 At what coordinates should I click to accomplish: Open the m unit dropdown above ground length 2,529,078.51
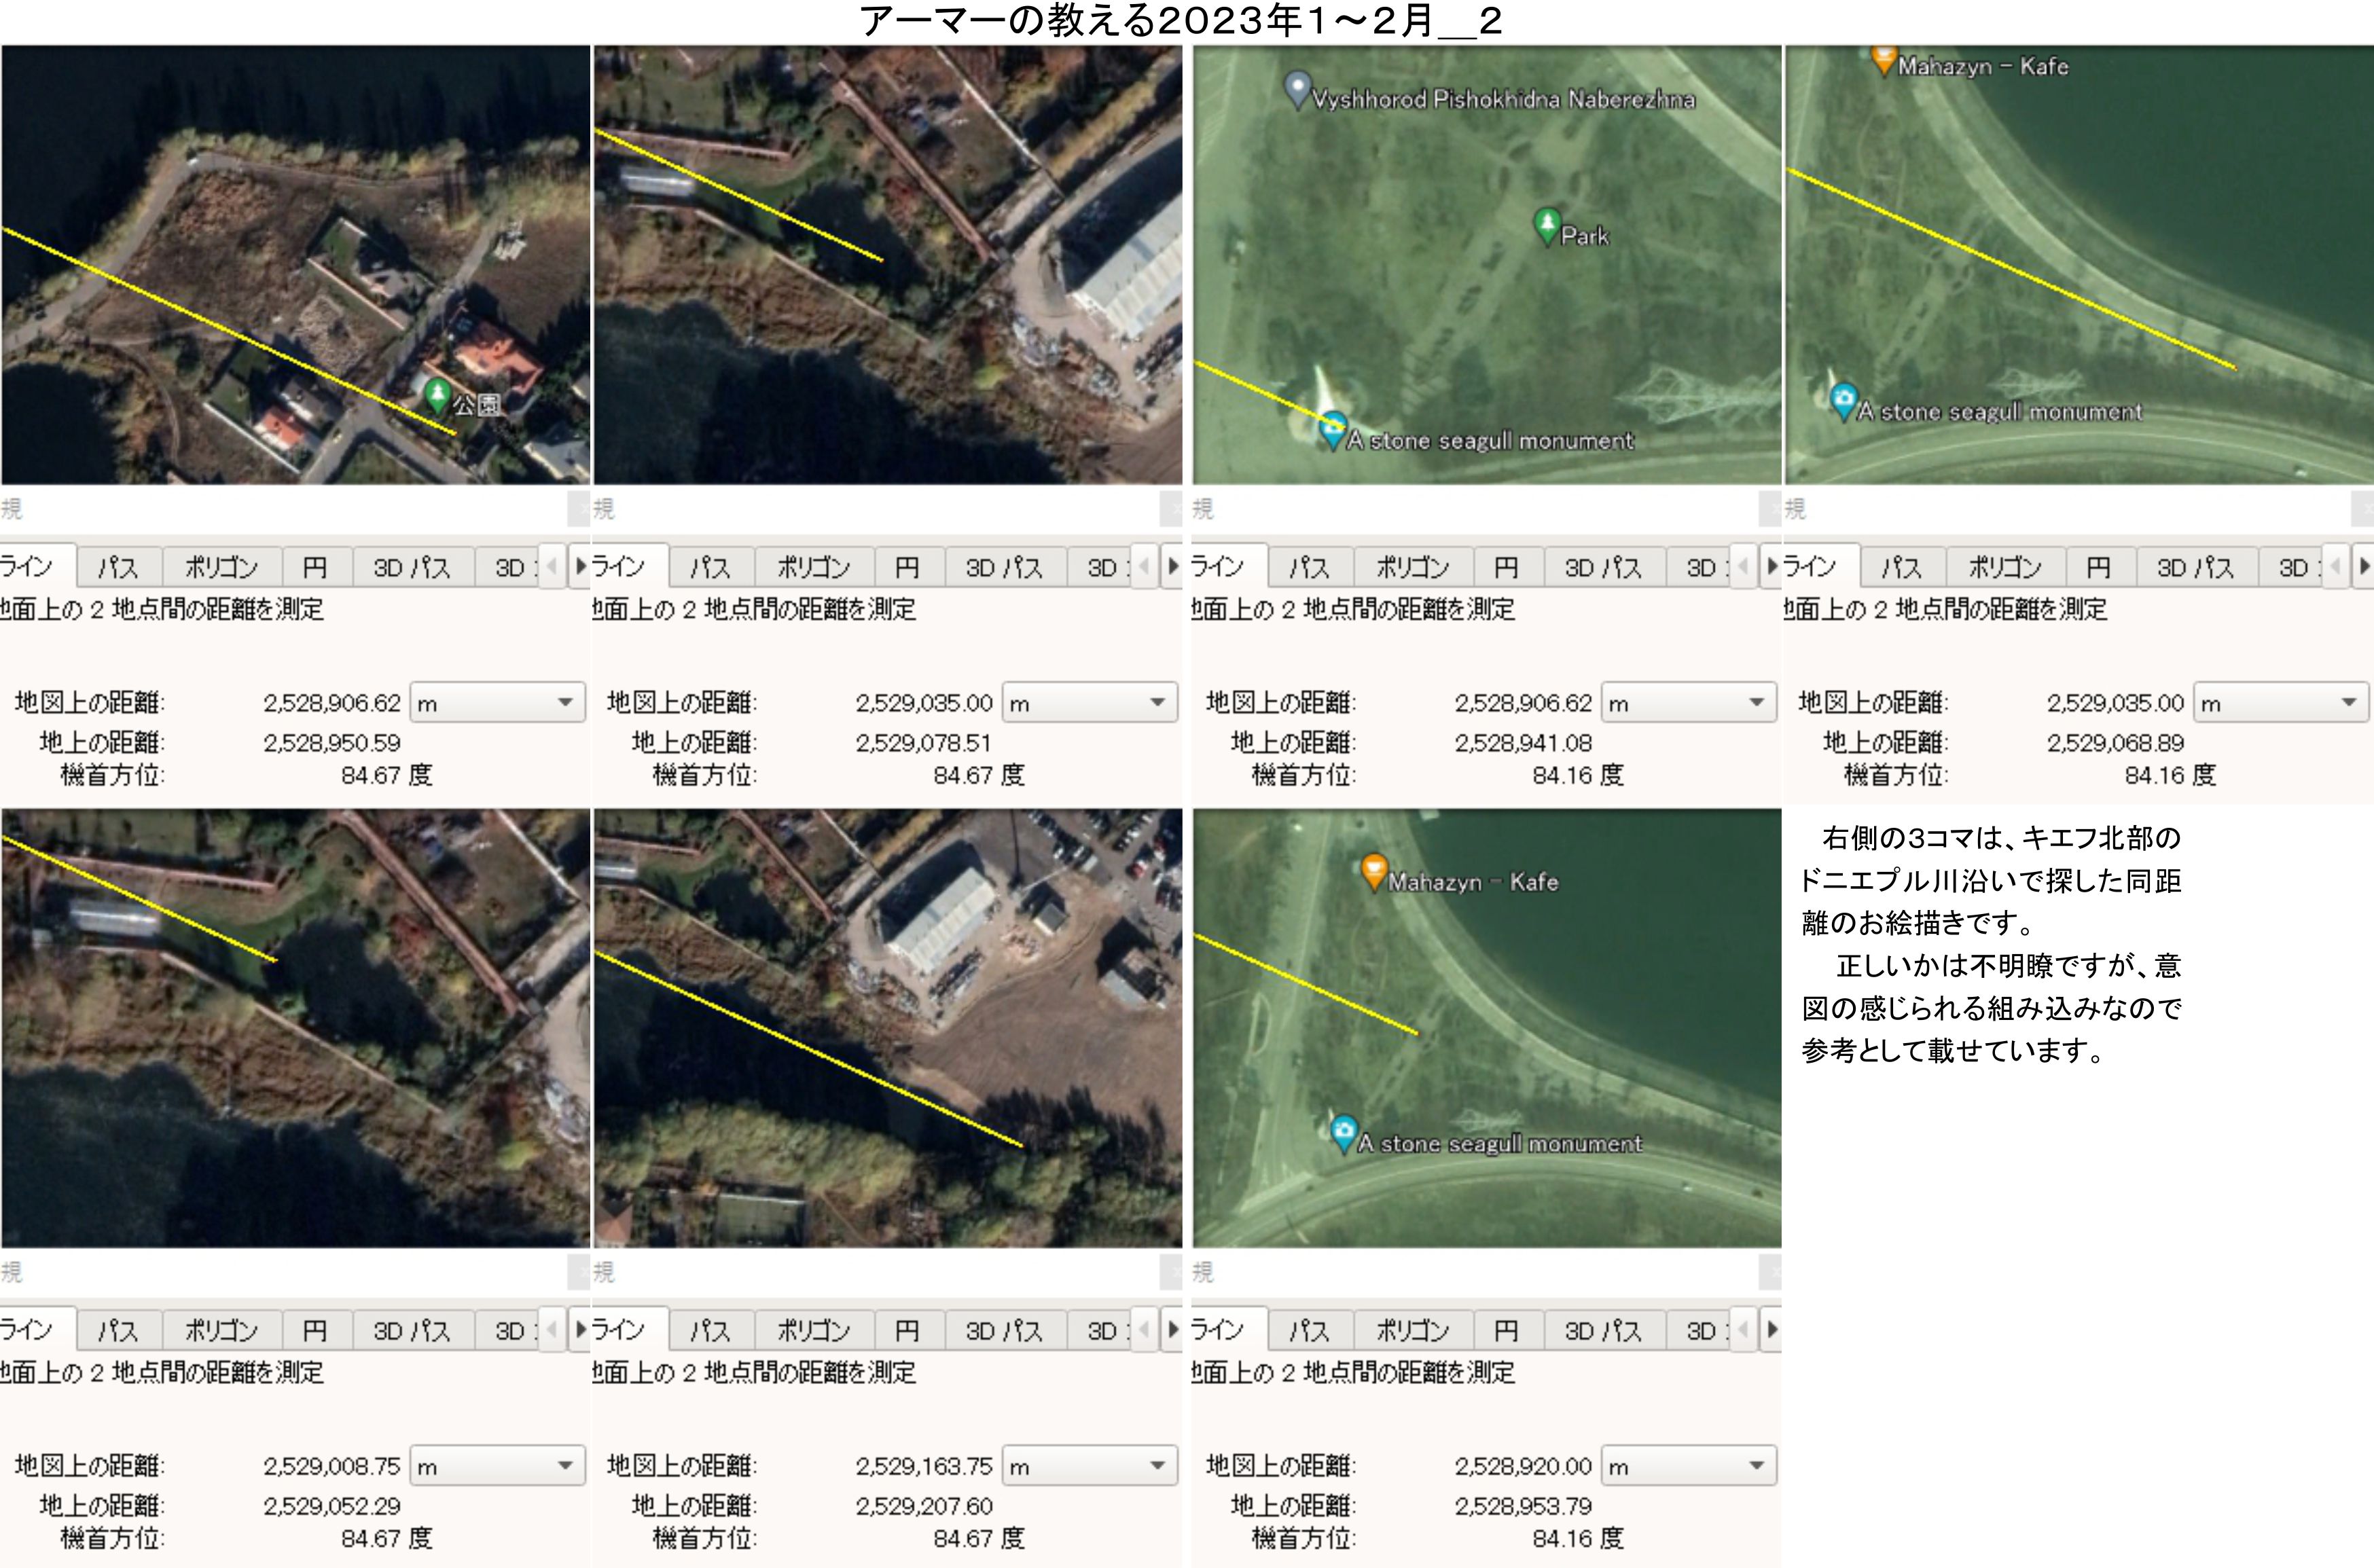pos(1090,703)
